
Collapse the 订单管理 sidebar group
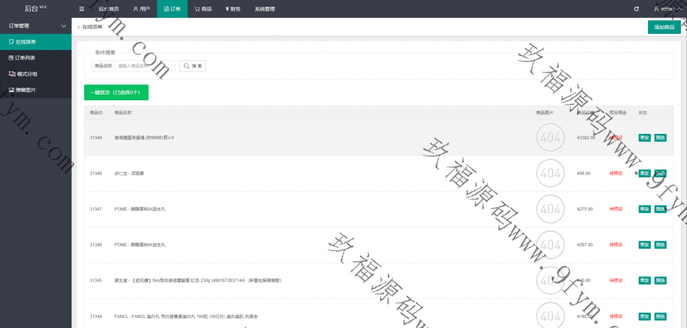pyautogui.click(x=63, y=25)
